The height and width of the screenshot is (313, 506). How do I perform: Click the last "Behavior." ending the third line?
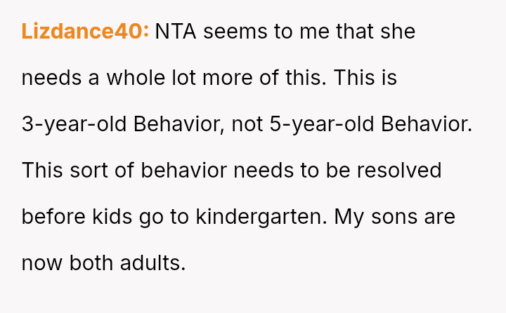tap(427, 124)
